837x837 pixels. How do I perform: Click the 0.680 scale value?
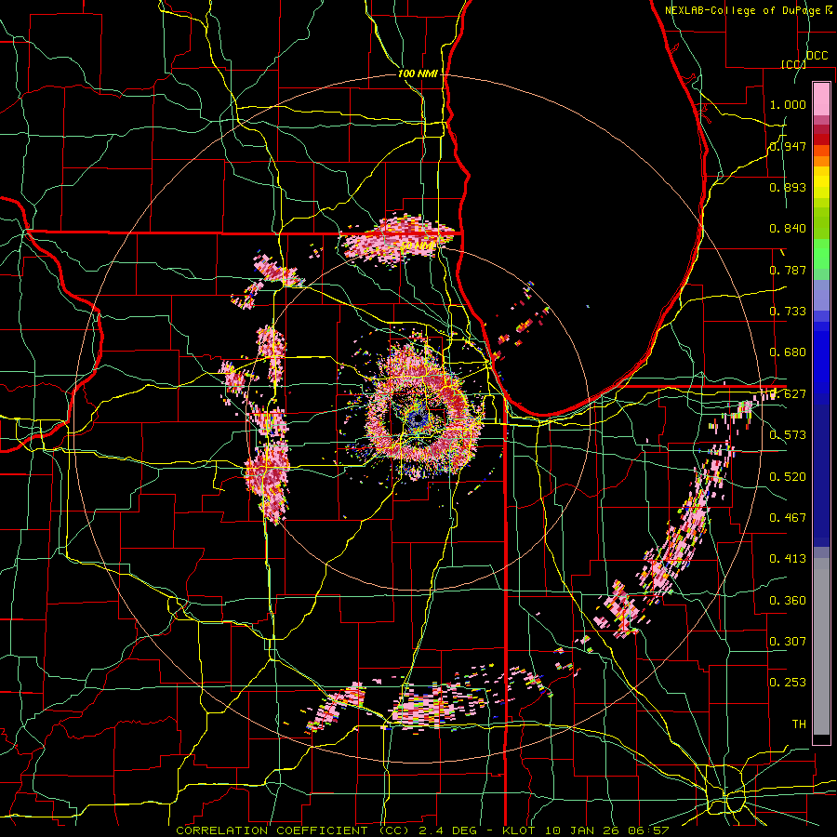point(788,352)
